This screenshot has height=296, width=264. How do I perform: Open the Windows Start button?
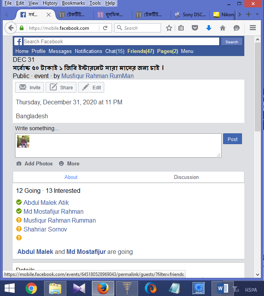(x=9, y=288)
